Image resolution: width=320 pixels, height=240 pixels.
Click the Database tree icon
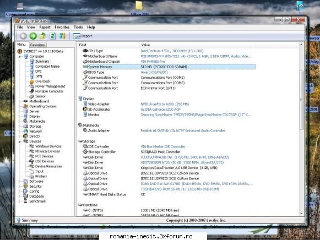coord(25,196)
